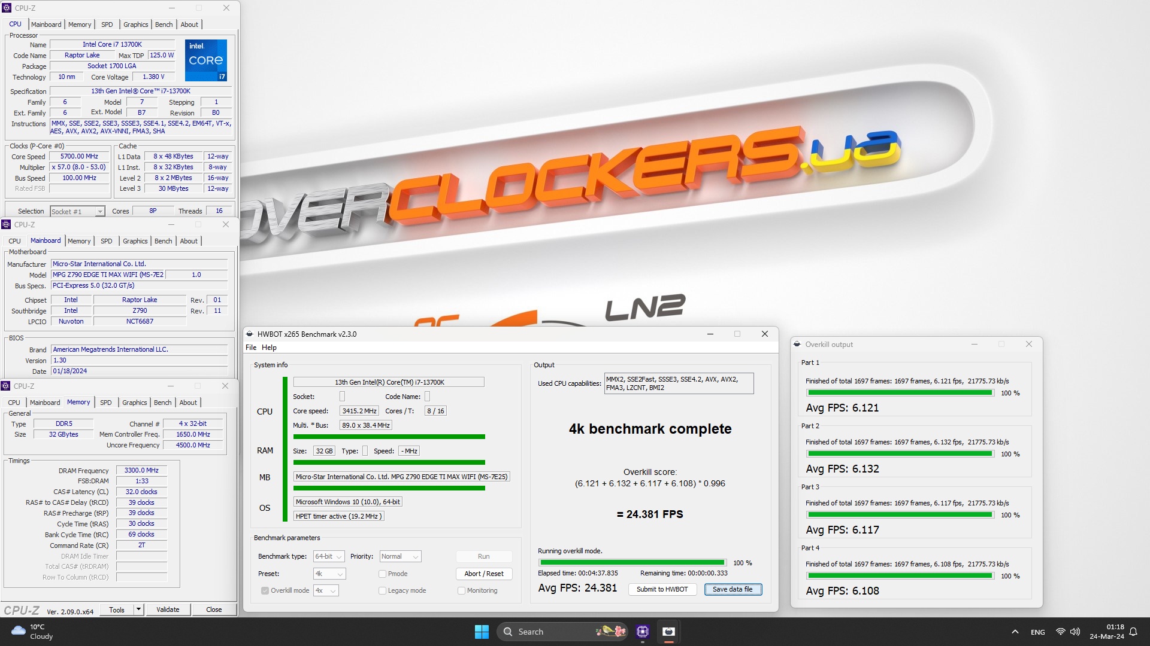Open CPU-Z from the taskbar icon
The image size is (1150, 646).
pos(643,632)
